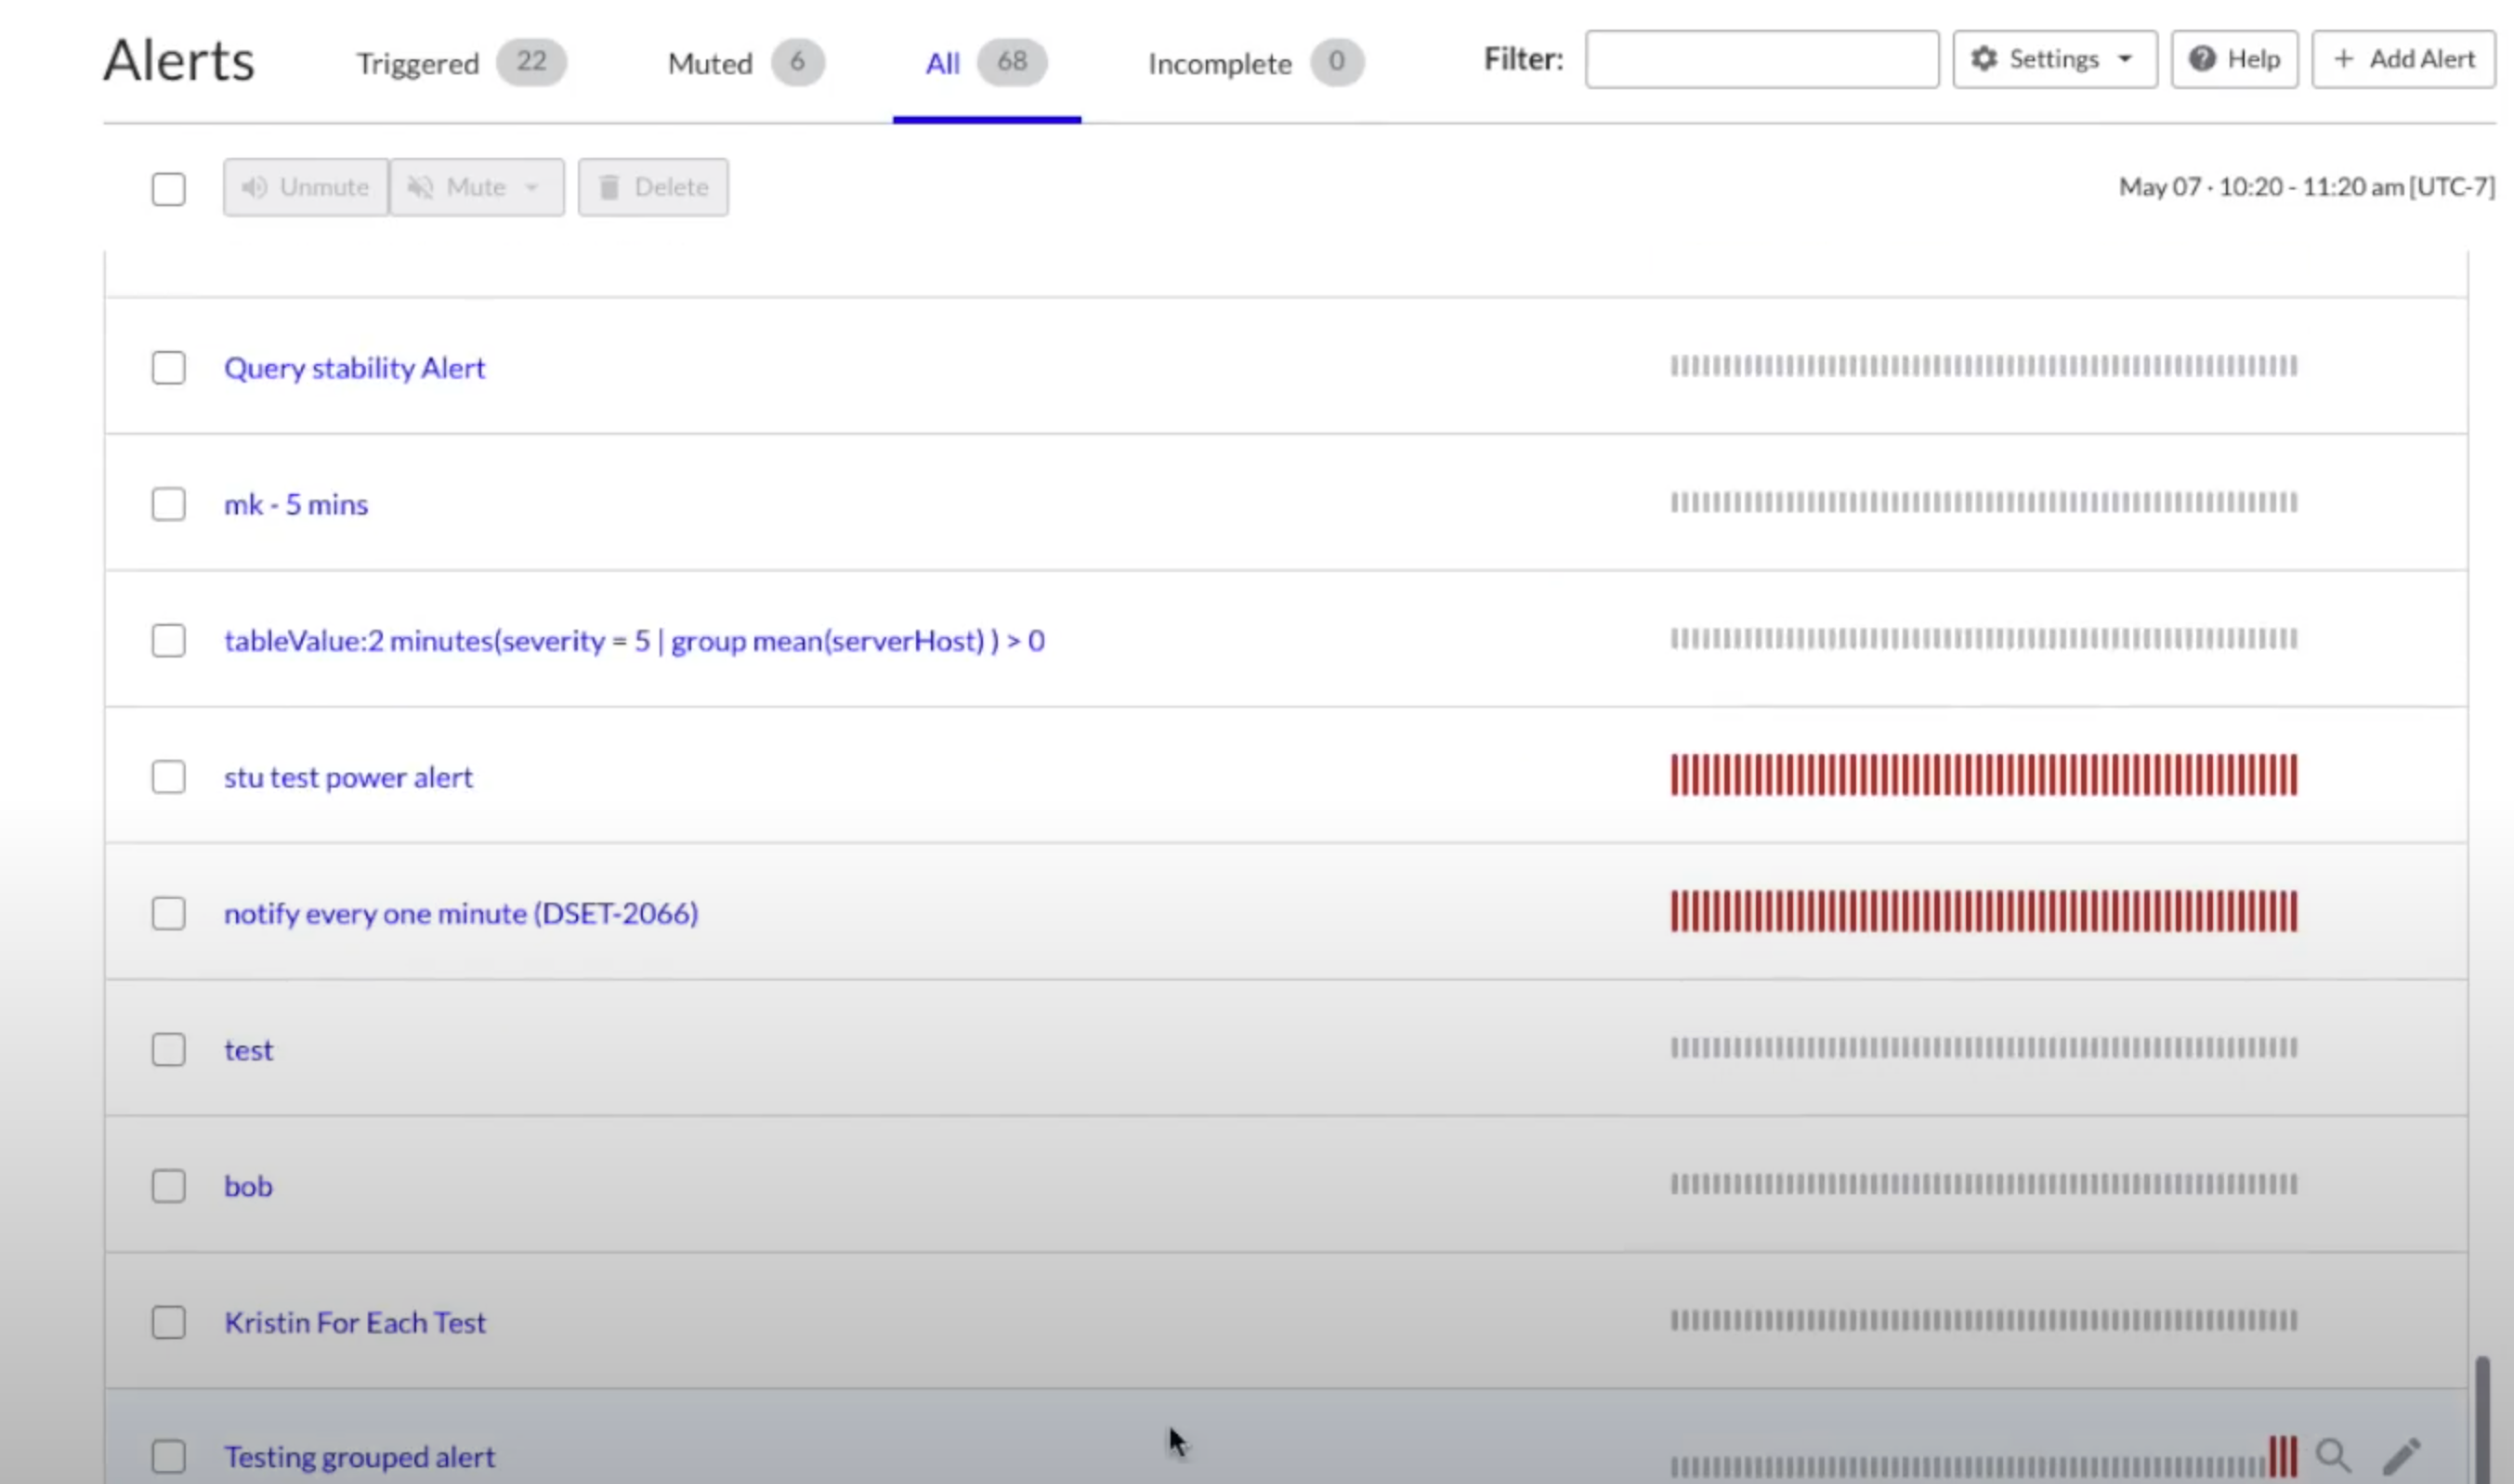Click the gray timeline for bob alert
The width and height of the screenshot is (2514, 1484).
pyautogui.click(x=1984, y=1184)
